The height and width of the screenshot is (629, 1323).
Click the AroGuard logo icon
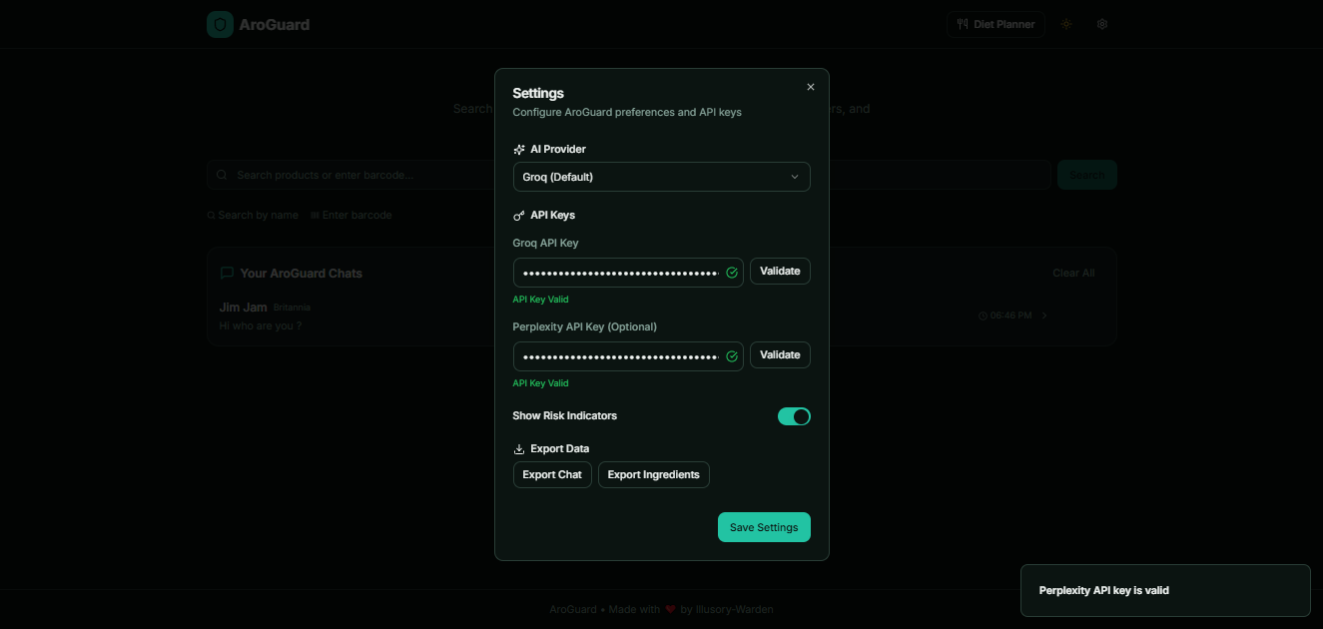pos(219,23)
